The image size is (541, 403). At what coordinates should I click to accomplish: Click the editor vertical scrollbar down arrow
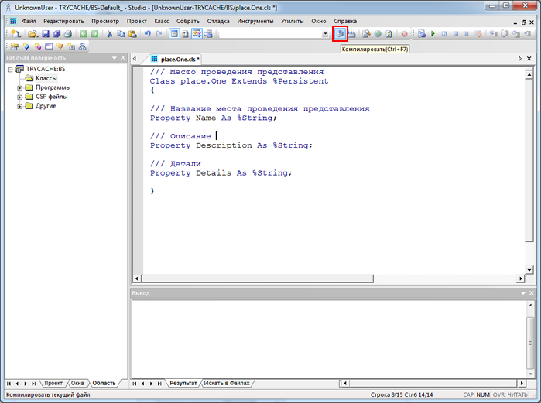[x=529, y=270]
